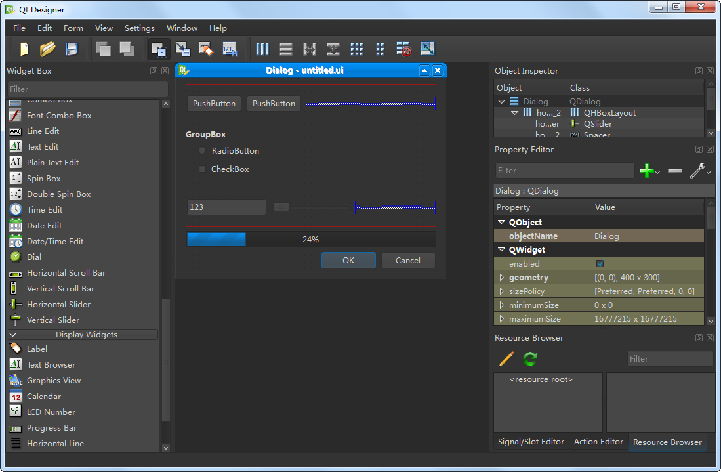Collapse the Display Widgets section
The height and width of the screenshot is (472, 721).
coord(13,334)
